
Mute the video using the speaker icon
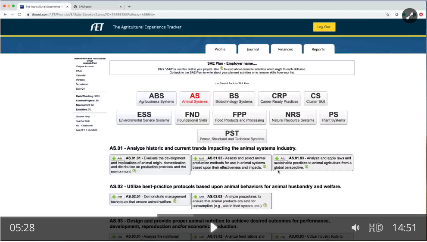coord(355,228)
